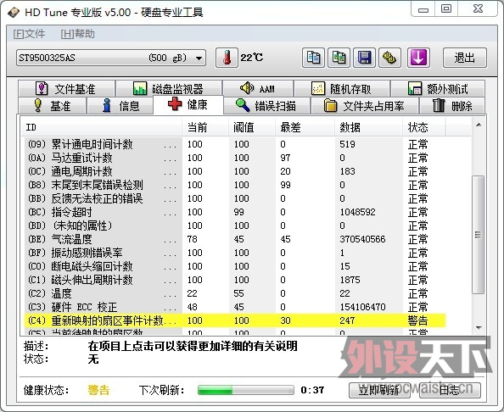Click the thermometer temperature icon
Screen dimensions: 504x412
click(227, 58)
